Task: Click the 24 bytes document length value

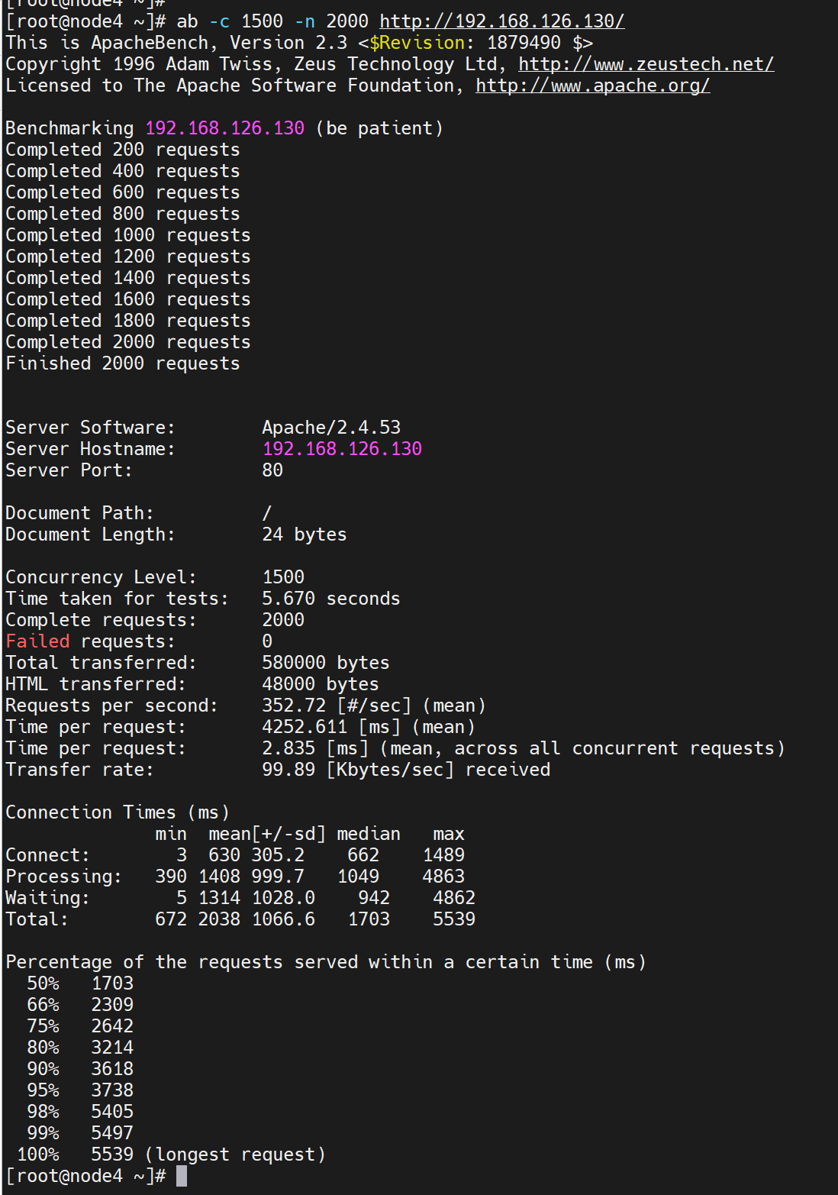Action: coord(304,535)
